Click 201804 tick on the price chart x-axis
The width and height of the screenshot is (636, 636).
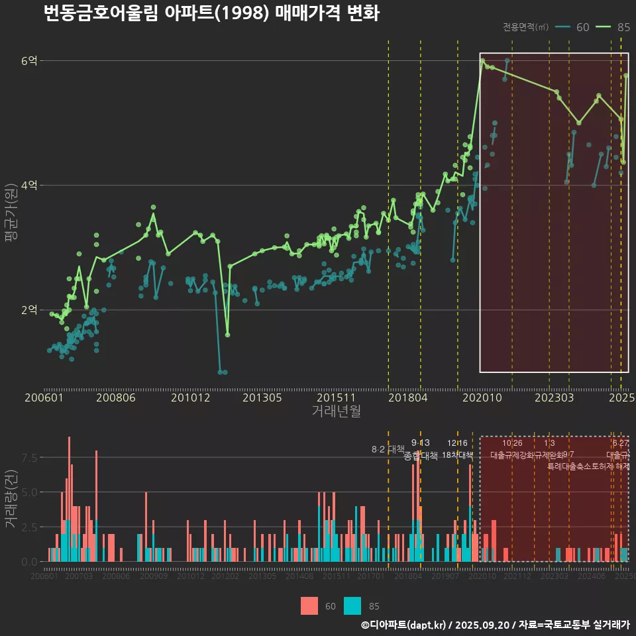click(407, 398)
